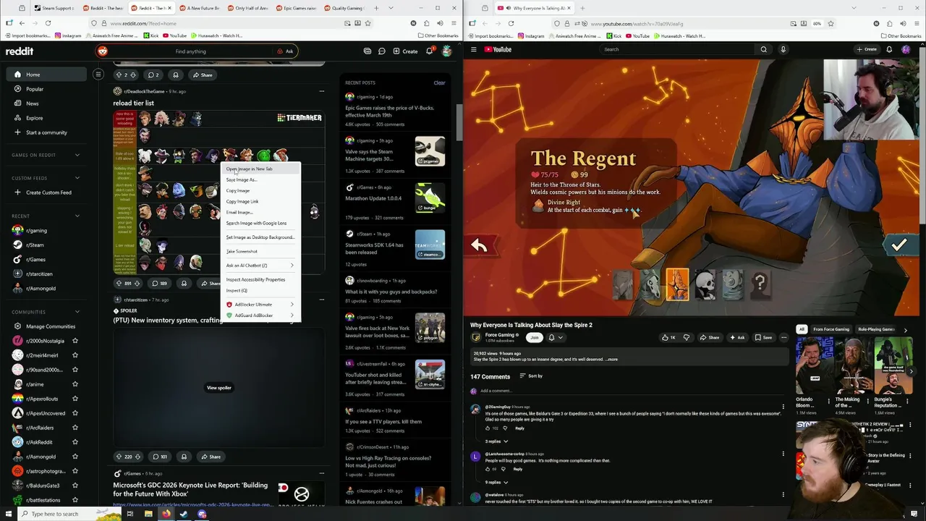Expand 9 replies under LarsAwesome comment

click(x=496, y=482)
